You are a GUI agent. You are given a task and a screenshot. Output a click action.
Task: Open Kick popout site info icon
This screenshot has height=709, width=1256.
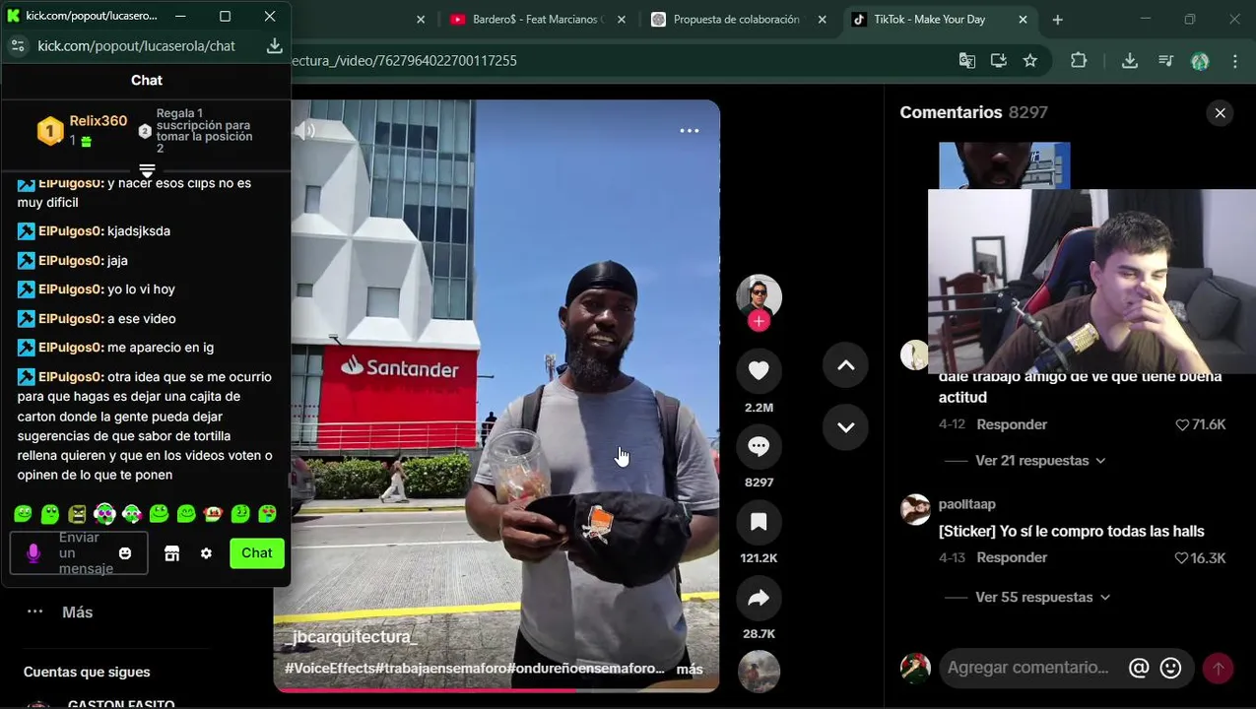coord(17,46)
